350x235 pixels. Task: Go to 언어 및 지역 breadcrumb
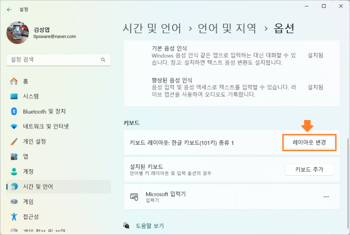click(x=227, y=29)
